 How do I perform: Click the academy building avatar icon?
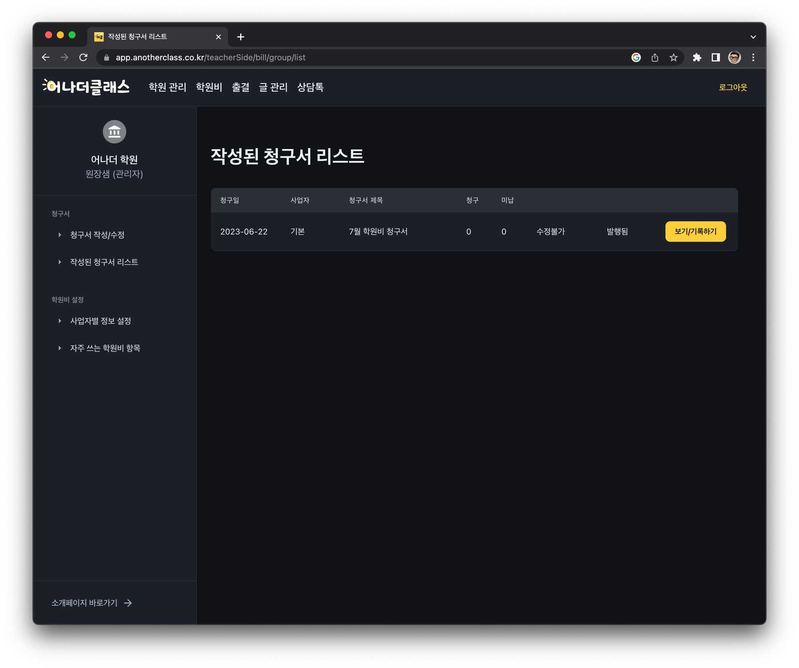click(114, 131)
